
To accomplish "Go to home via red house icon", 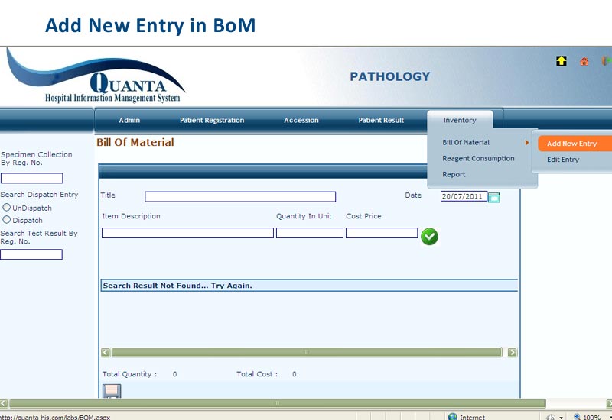I will coord(584,61).
